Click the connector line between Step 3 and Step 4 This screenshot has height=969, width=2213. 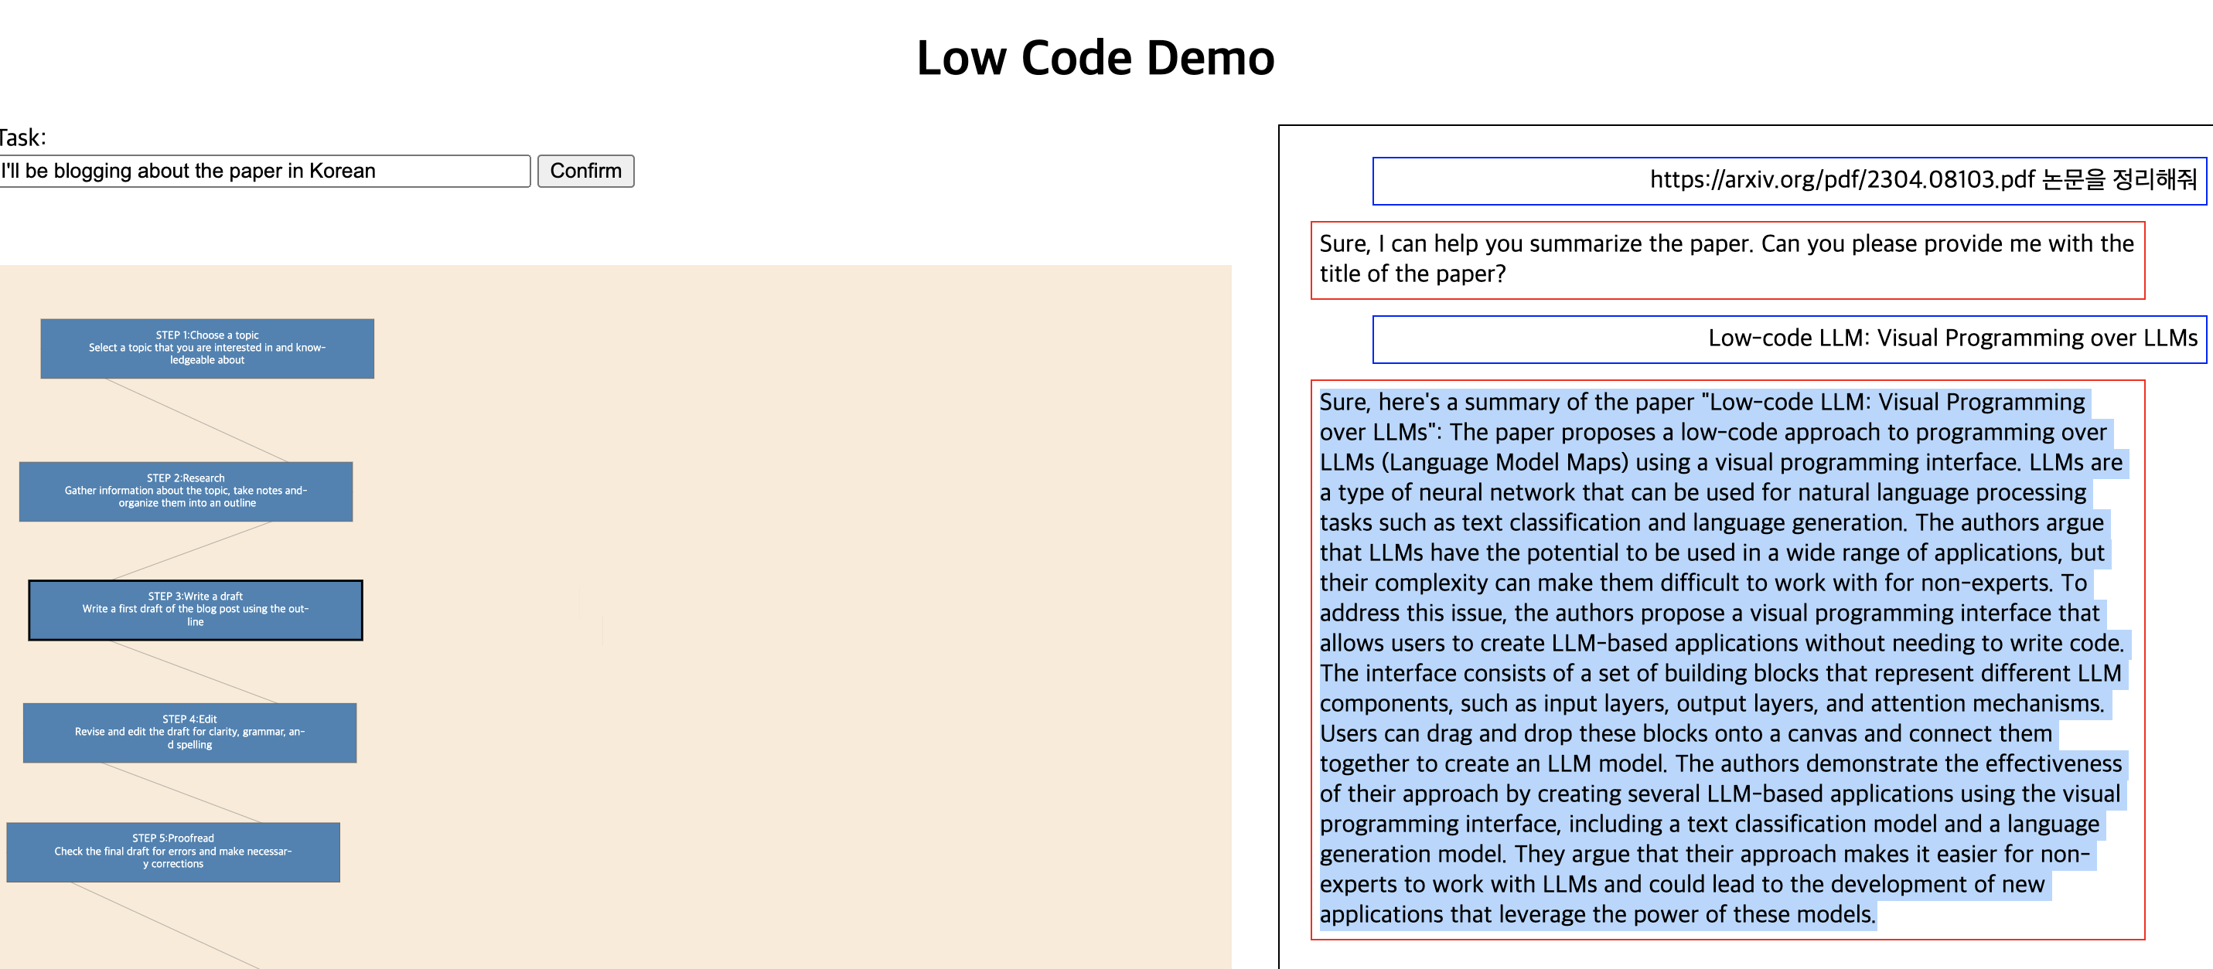pyautogui.click(x=193, y=671)
